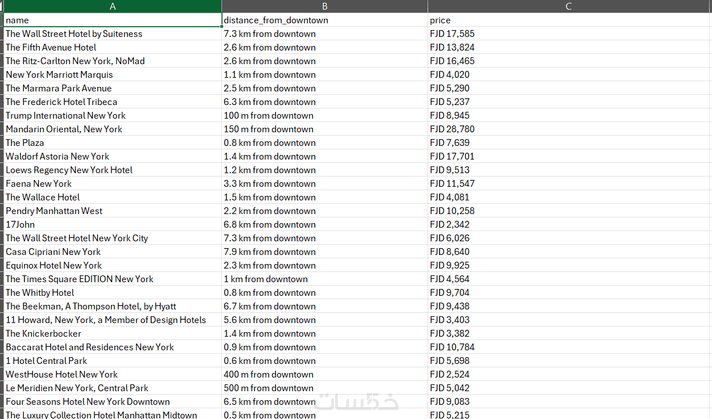Viewport: 712px width, 419px height.
Task: Select The Wall Street Hotel New York City cell
Action: pyautogui.click(x=112, y=238)
